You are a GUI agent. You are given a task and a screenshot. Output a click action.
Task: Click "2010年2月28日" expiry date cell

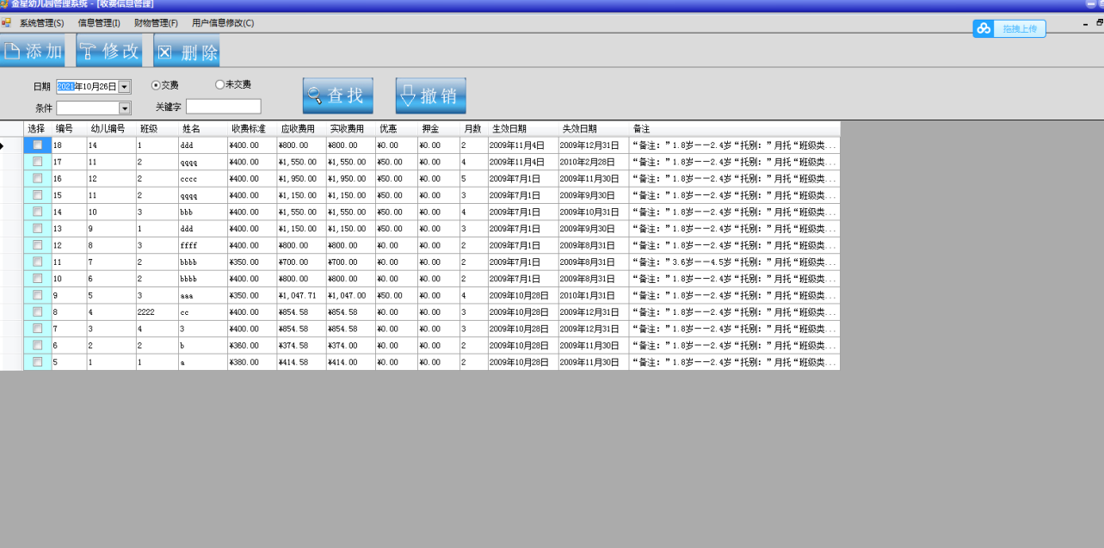pyautogui.click(x=594, y=162)
